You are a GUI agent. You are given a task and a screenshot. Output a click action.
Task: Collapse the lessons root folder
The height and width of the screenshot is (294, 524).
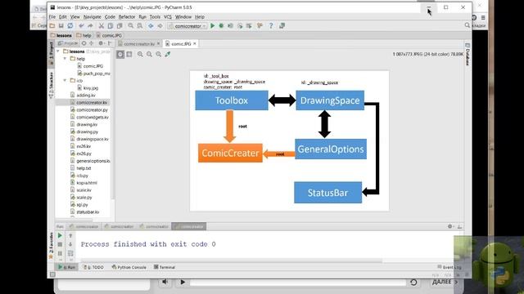coord(58,51)
